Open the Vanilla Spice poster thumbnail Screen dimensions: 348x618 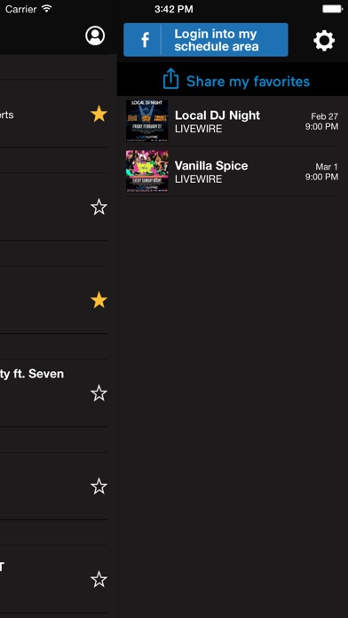147,171
